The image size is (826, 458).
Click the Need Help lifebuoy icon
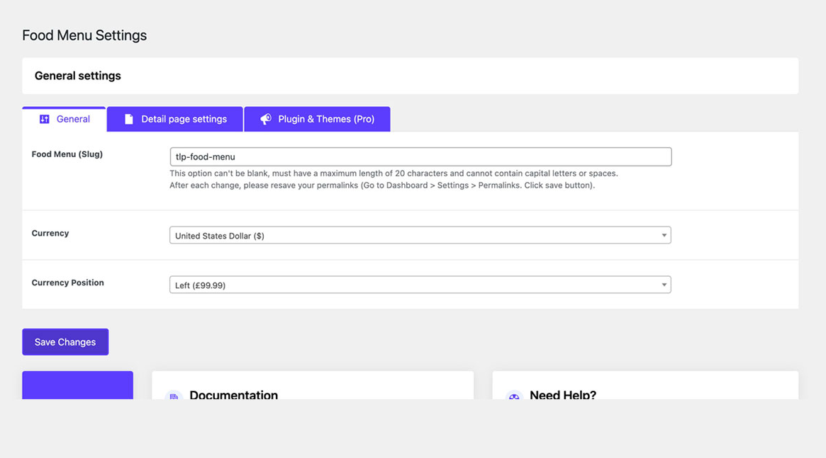pyautogui.click(x=514, y=396)
